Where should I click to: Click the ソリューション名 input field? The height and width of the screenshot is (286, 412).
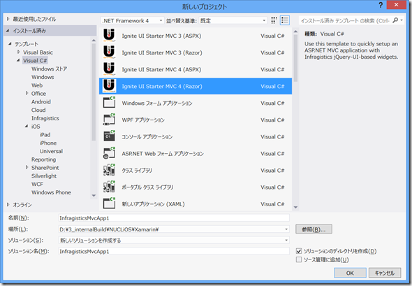174,251
